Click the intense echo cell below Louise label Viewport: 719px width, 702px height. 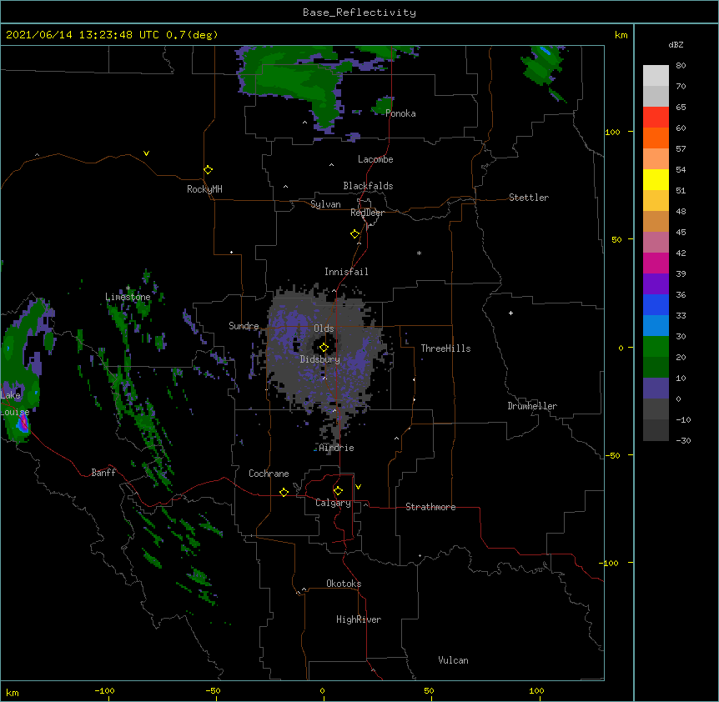click(x=23, y=424)
